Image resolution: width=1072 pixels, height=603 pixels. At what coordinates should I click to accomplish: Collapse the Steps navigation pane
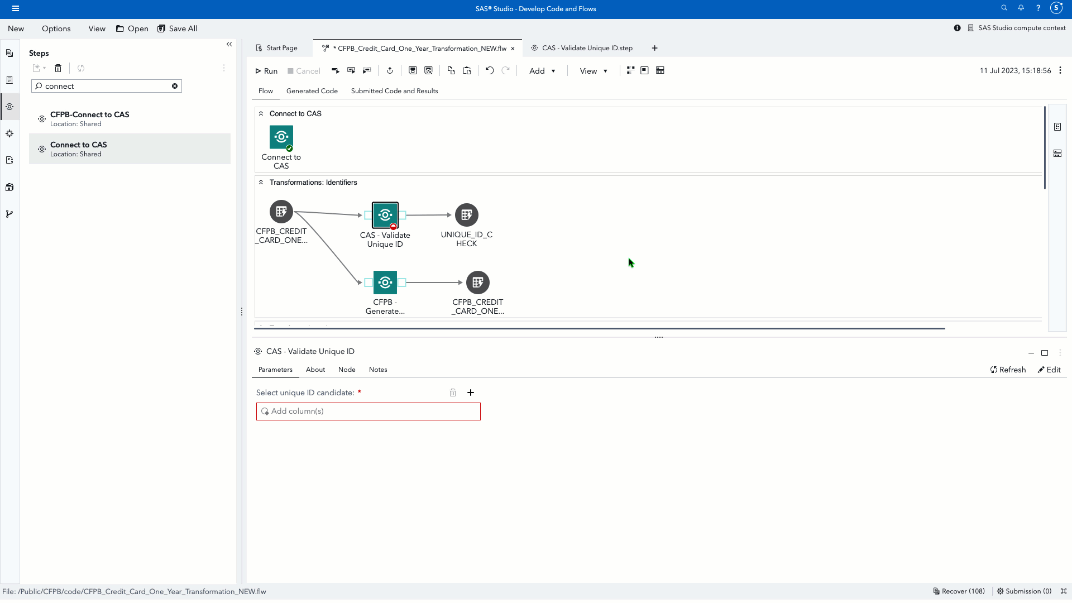pyautogui.click(x=229, y=44)
